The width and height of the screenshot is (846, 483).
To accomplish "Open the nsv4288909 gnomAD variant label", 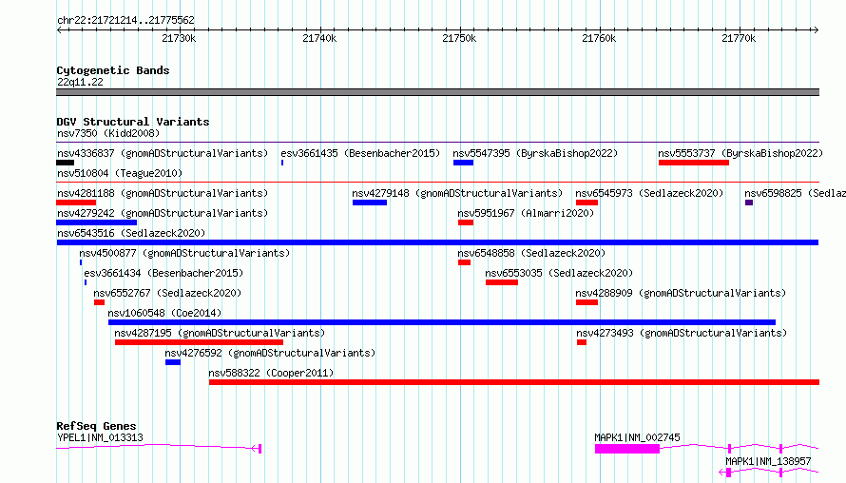I will [x=681, y=293].
